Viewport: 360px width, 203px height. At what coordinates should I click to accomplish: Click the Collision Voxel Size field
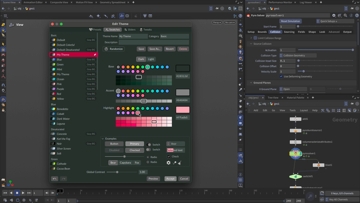click(x=287, y=61)
